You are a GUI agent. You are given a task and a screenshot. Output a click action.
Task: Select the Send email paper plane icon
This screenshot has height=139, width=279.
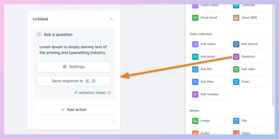[195, 18]
